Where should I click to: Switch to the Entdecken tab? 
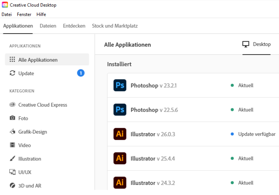click(74, 26)
